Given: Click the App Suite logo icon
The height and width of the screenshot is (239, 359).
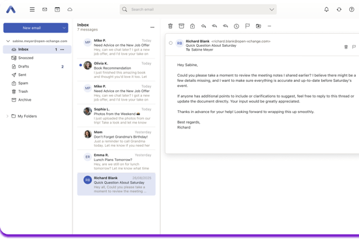Looking at the screenshot, I should [x=11, y=9].
